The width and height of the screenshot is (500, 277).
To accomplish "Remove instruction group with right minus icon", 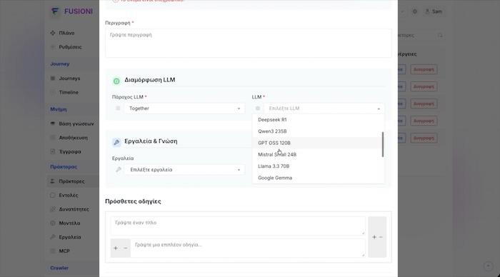I will click(381, 237).
